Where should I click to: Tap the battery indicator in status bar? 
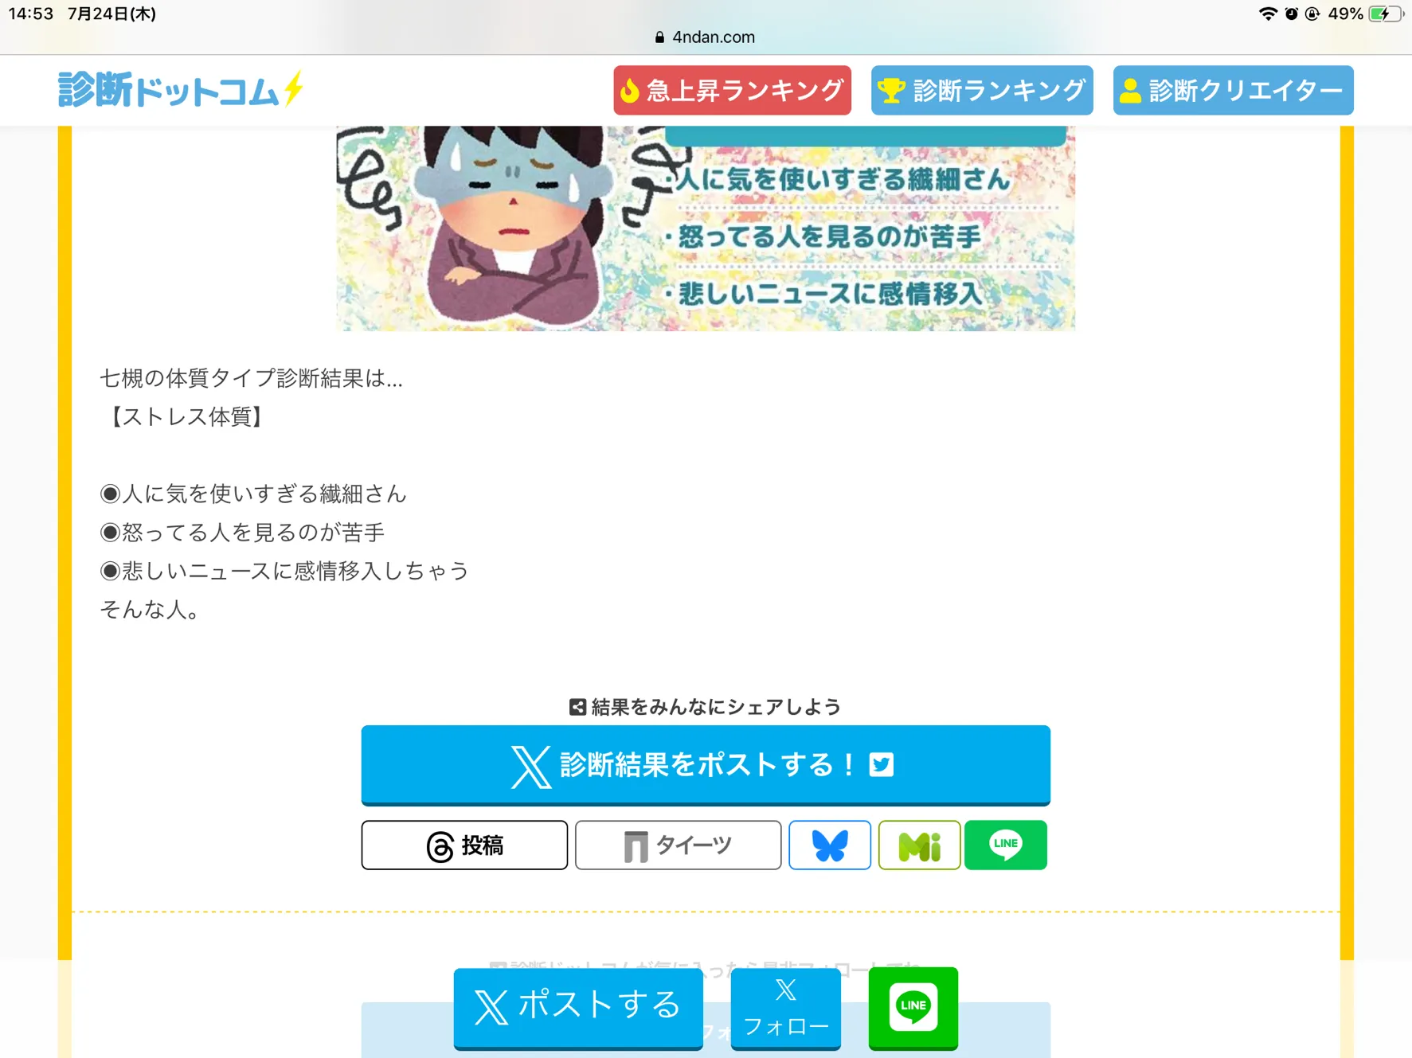1385,14
